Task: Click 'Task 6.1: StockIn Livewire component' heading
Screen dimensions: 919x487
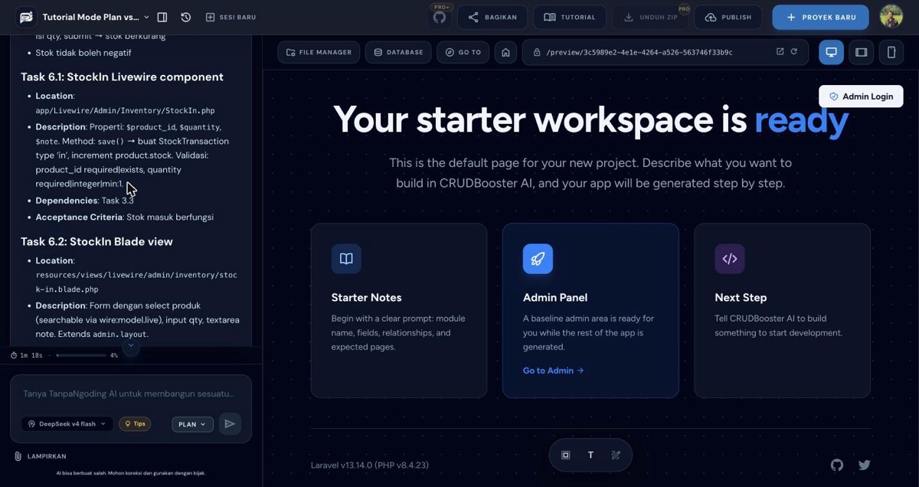Action: [x=122, y=77]
